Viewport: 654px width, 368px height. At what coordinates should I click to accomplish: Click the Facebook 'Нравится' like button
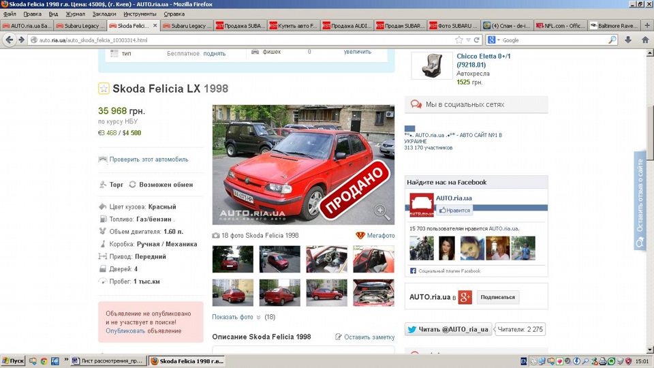454,211
